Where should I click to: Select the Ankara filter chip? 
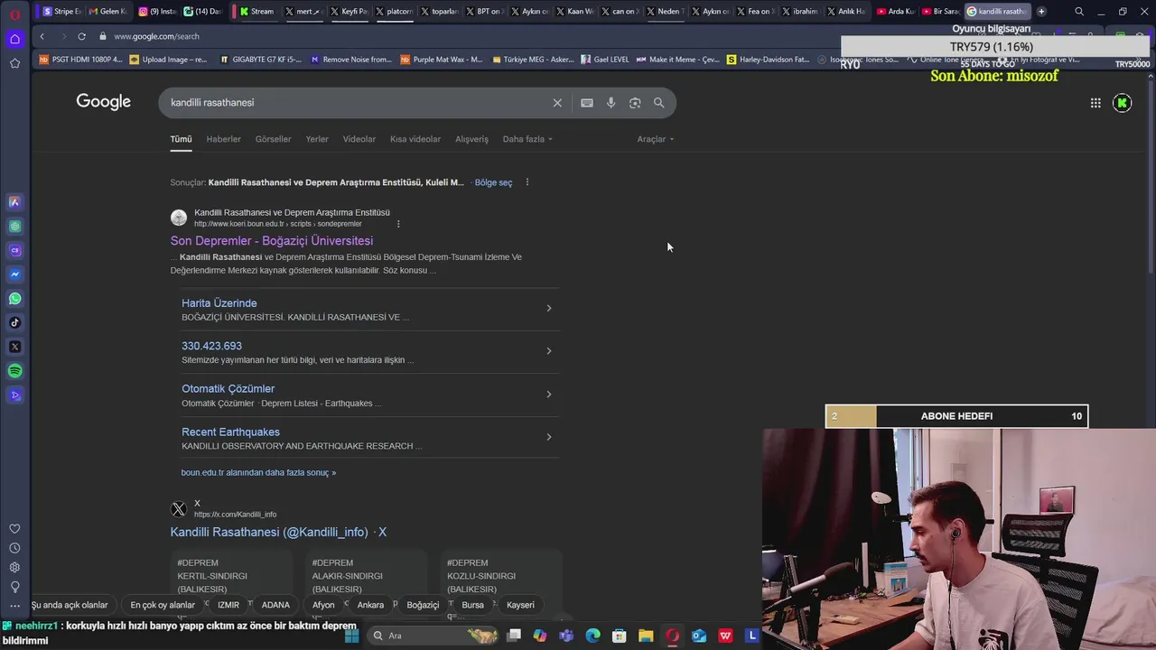pos(370,605)
